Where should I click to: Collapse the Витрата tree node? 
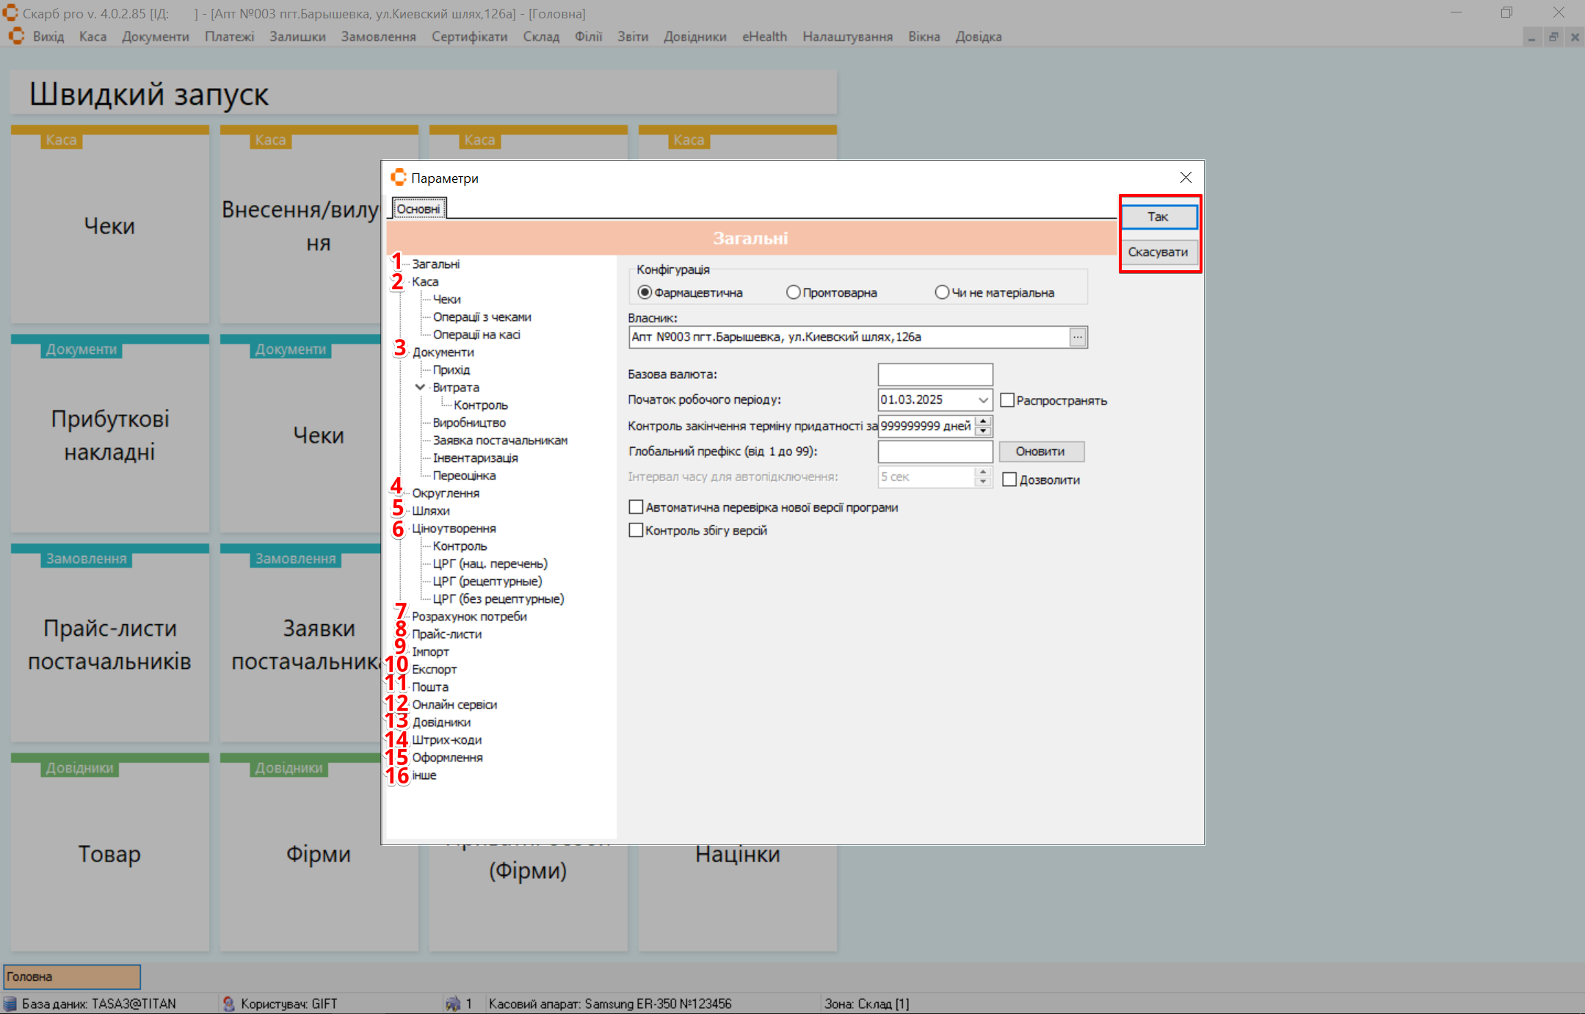click(x=420, y=387)
